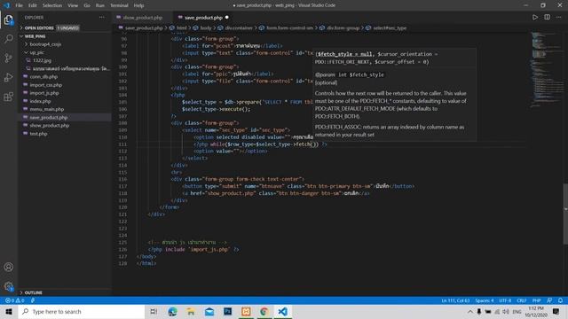Open the Accounts menu icon

click(x=9, y=267)
